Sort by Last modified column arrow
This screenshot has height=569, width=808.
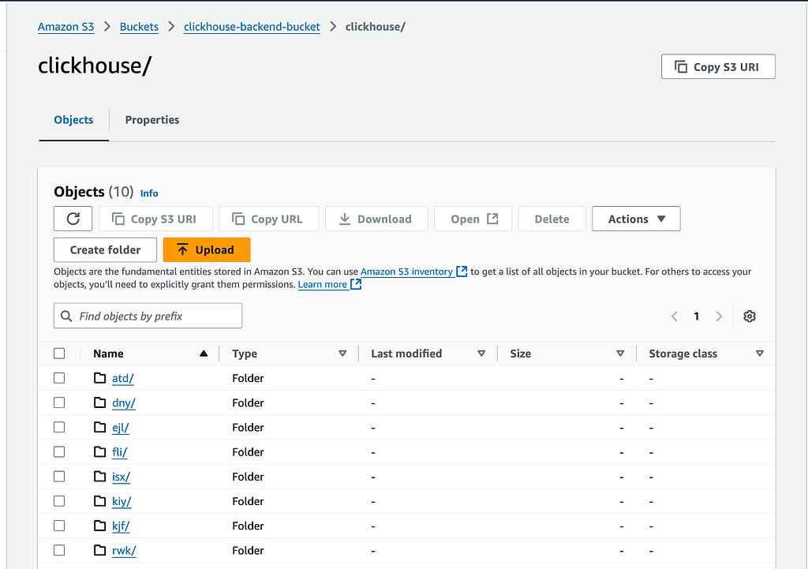481,354
